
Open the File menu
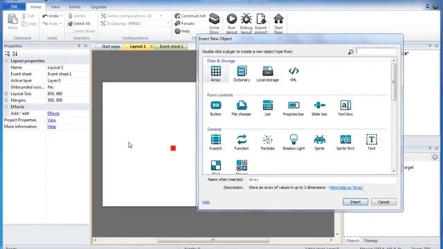[x=14, y=6]
